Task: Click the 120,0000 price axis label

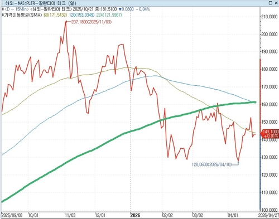Action: click(x=270, y=175)
